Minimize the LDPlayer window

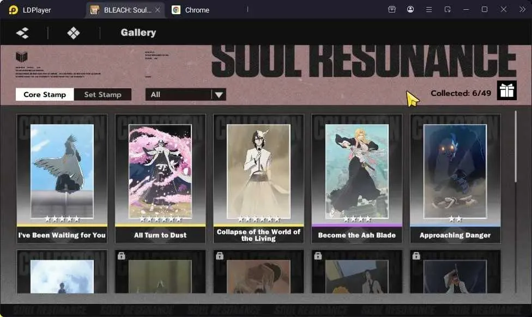pyautogui.click(x=466, y=9)
